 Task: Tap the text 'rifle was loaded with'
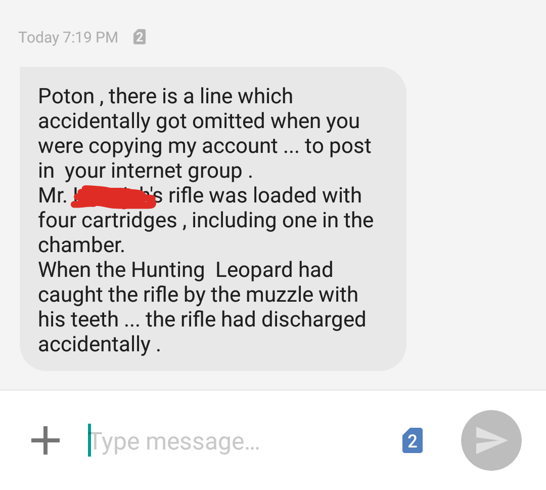pyautogui.click(x=265, y=195)
